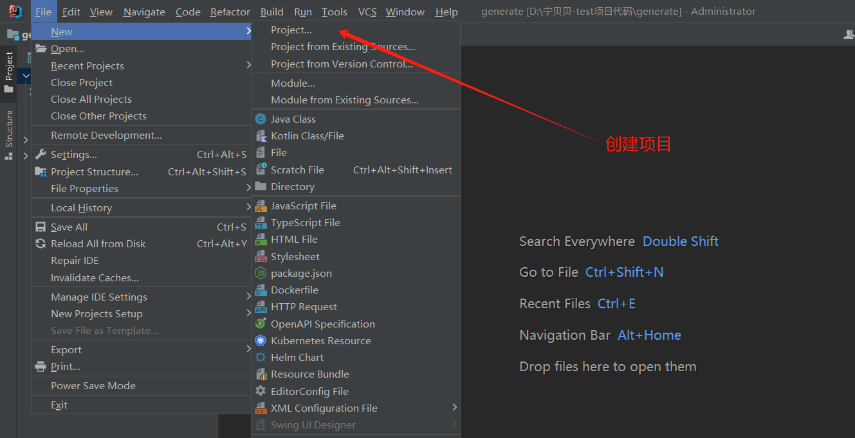Click the Reload All from Disk icon
The image size is (855, 438).
(x=41, y=243)
